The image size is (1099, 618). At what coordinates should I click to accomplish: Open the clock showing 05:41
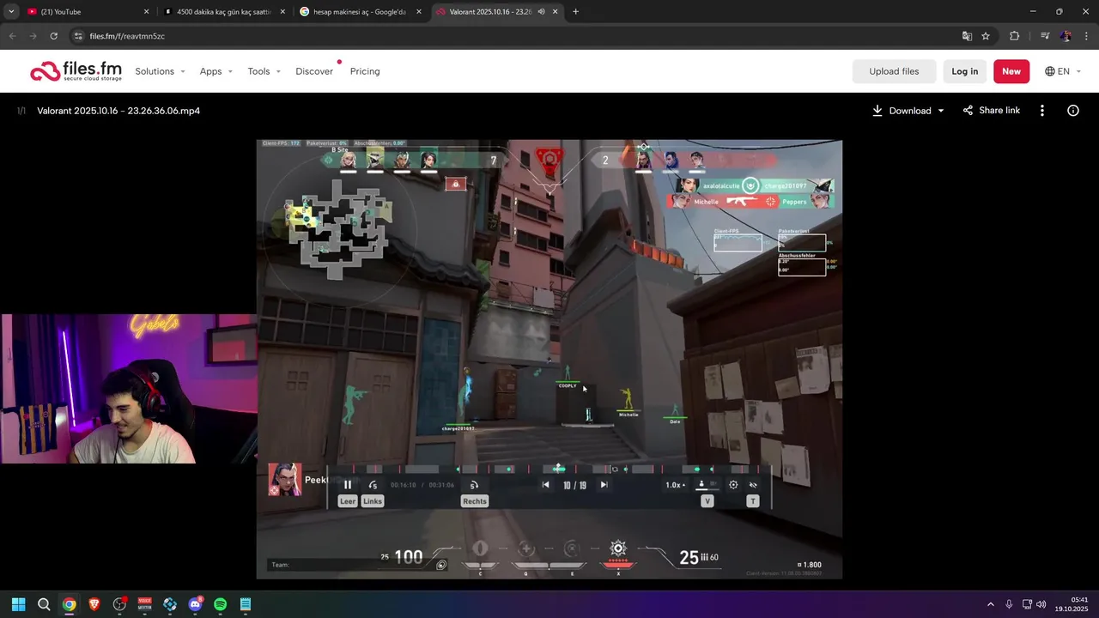pos(1073,604)
